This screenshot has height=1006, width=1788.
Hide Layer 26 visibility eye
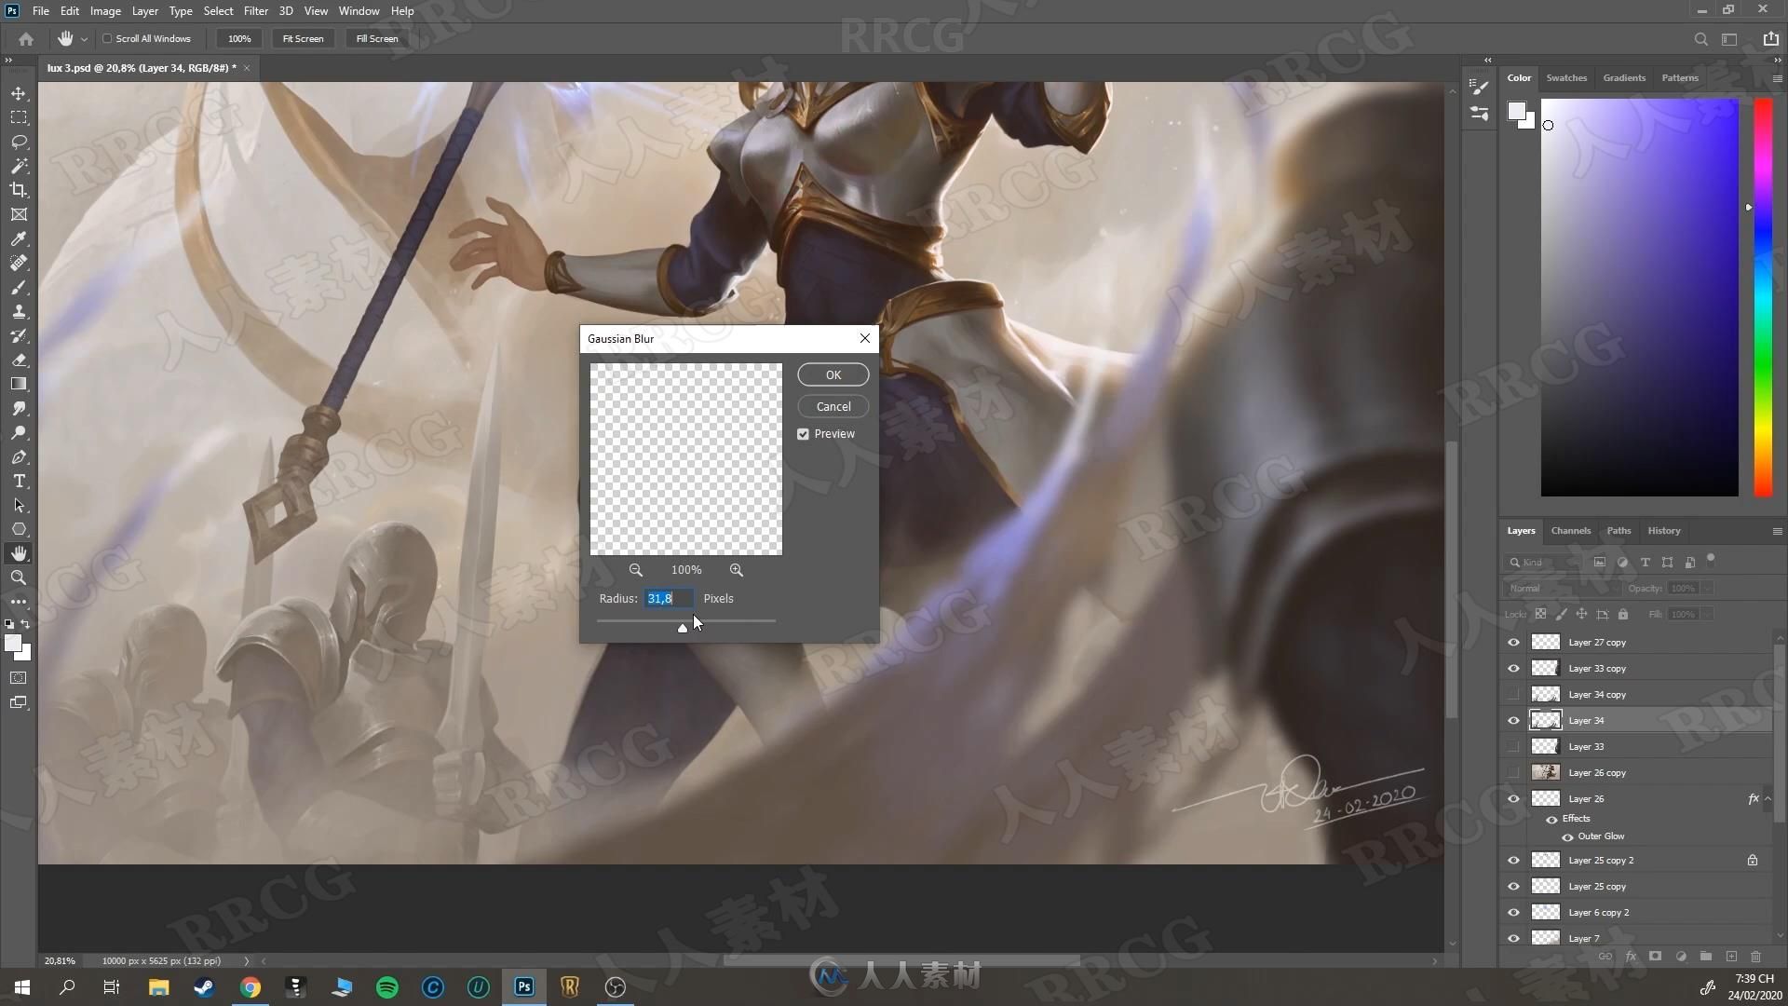pos(1513,798)
